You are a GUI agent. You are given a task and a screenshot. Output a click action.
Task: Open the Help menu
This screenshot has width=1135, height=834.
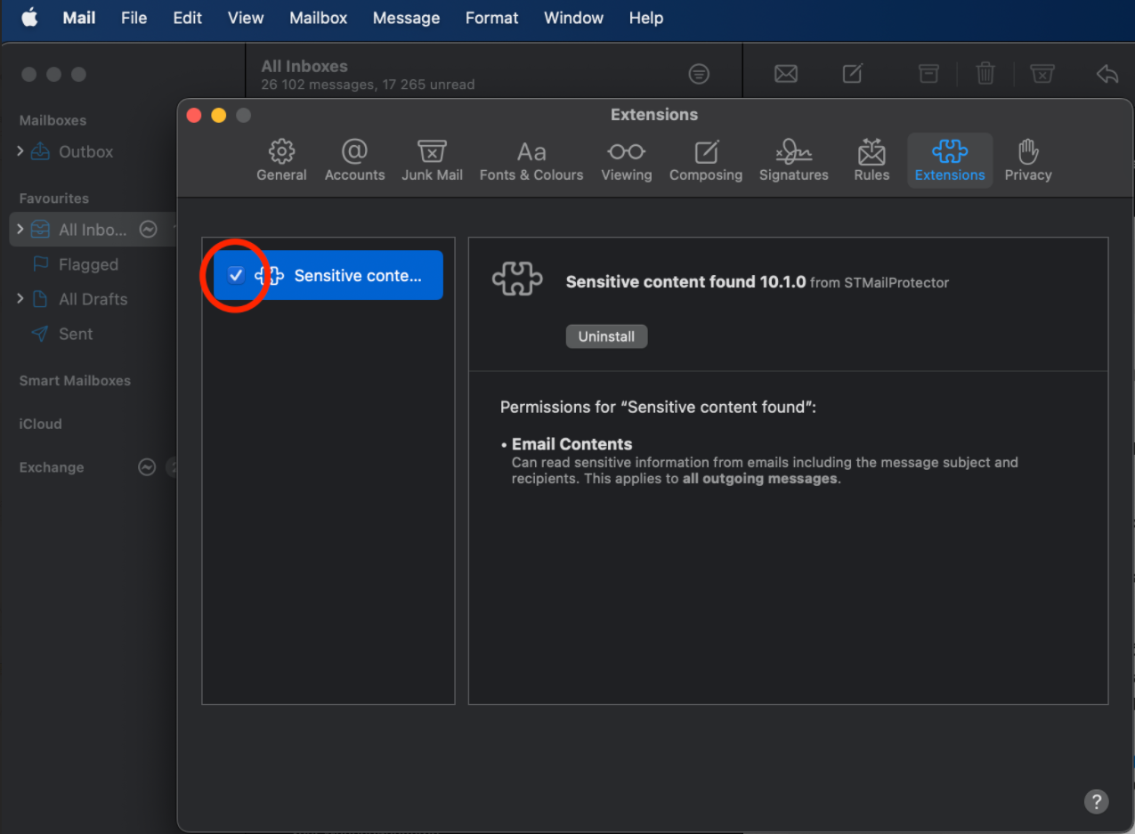coord(645,18)
